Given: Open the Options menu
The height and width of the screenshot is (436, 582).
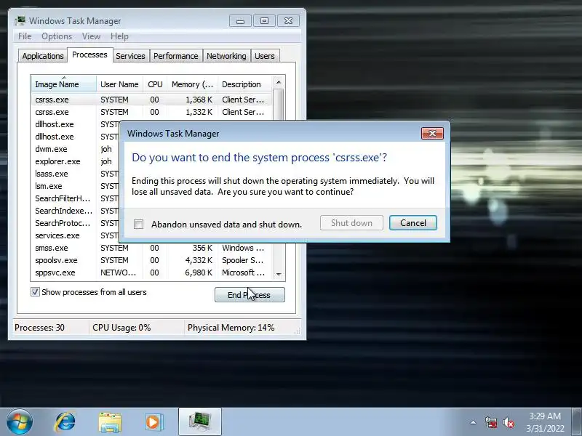Looking at the screenshot, I should [57, 36].
